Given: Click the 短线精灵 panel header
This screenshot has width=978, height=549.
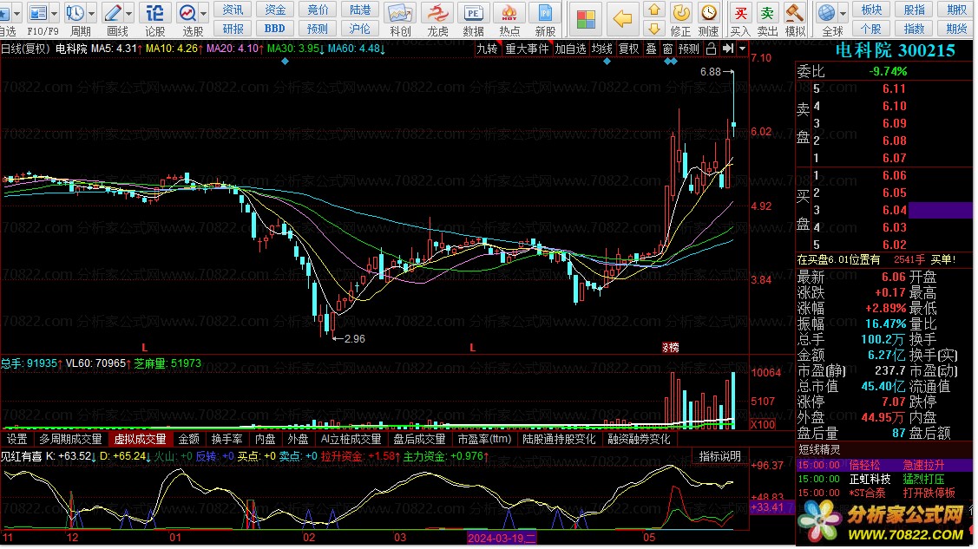Looking at the screenshot, I should 818,450.
